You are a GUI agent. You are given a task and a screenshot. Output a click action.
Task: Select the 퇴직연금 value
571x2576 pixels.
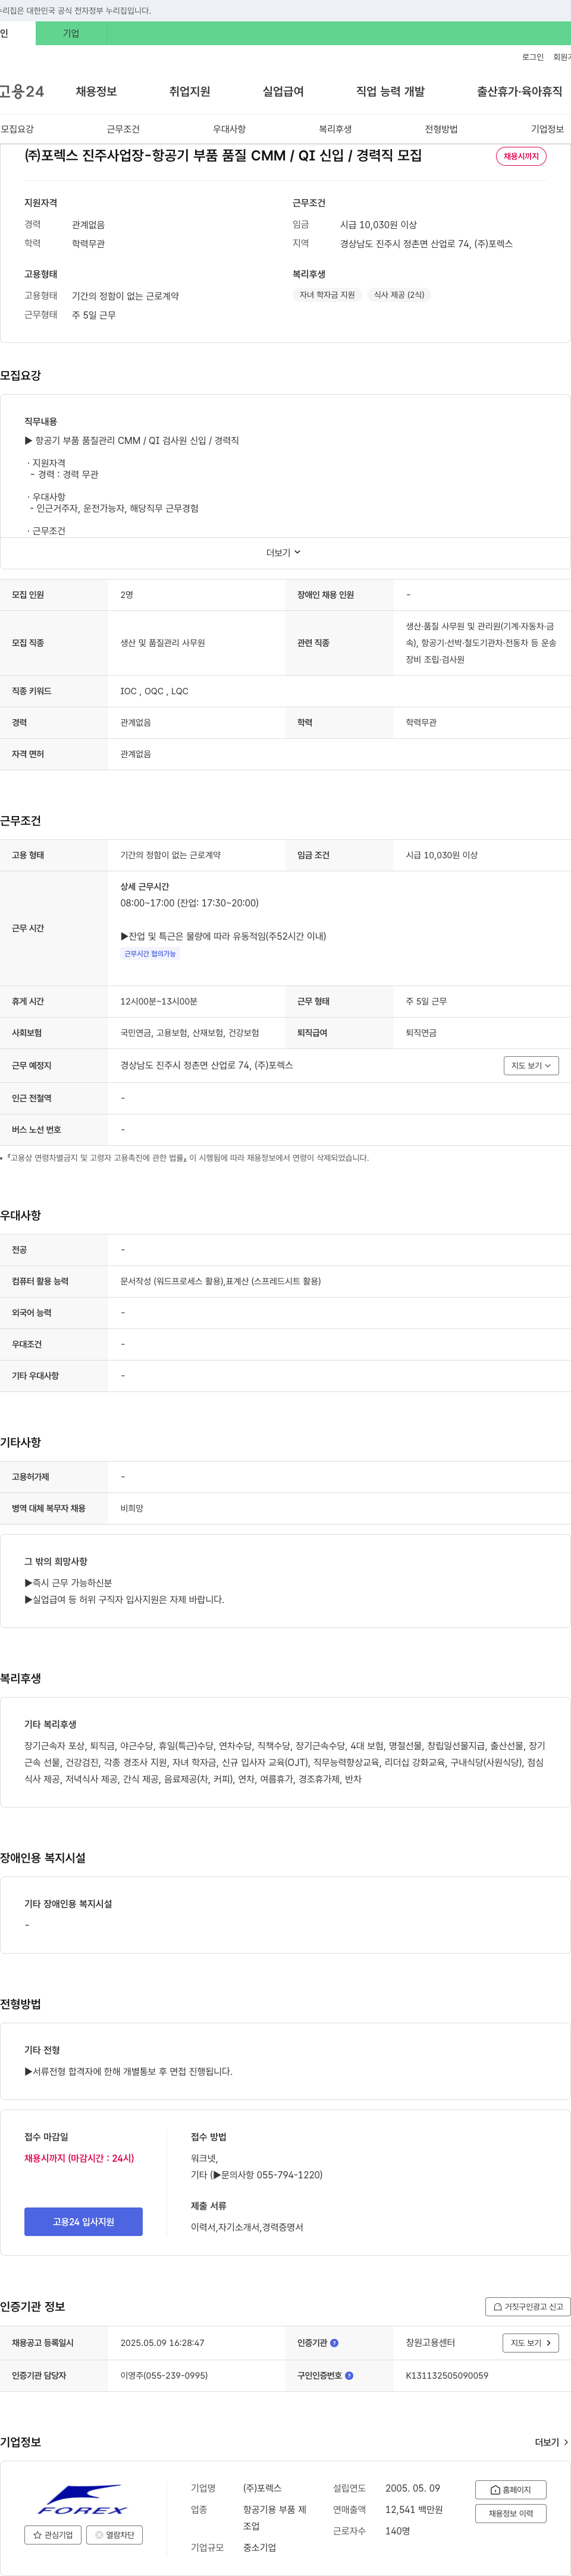tap(421, 1033)
